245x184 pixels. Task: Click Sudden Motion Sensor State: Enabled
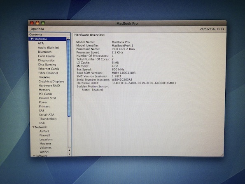(x=92, y=90)
